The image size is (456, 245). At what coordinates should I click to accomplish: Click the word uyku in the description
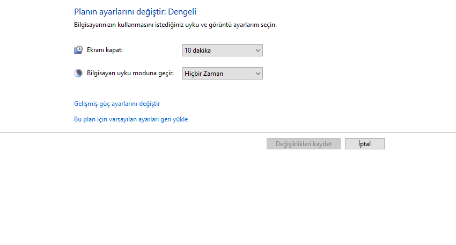tap(191, 25)
